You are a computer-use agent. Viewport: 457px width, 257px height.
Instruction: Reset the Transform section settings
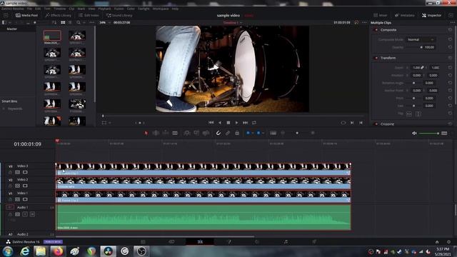click(450, 58)
